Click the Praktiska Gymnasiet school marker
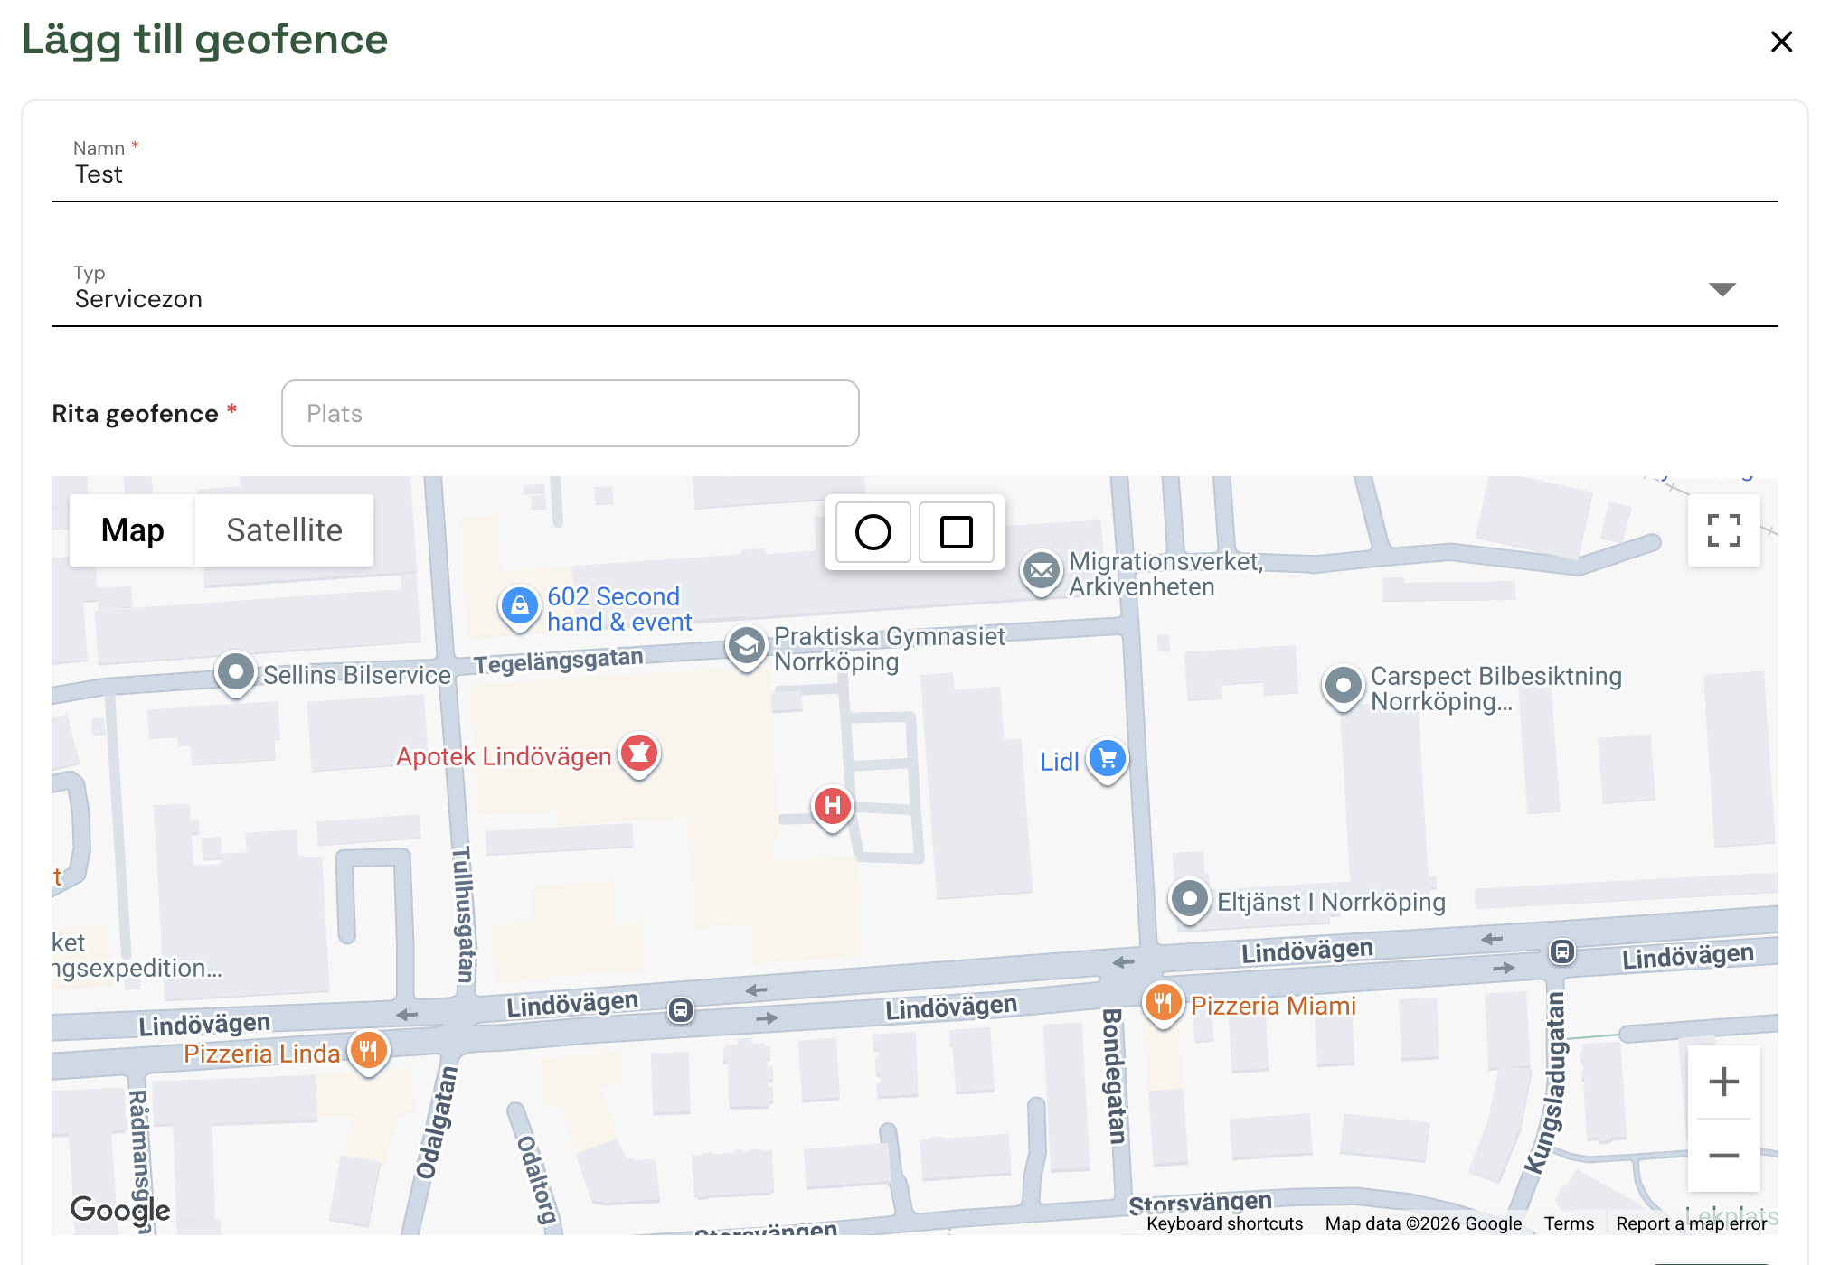The width and height of the screenshot is (1830, 1265). click(x=747, y=647)
